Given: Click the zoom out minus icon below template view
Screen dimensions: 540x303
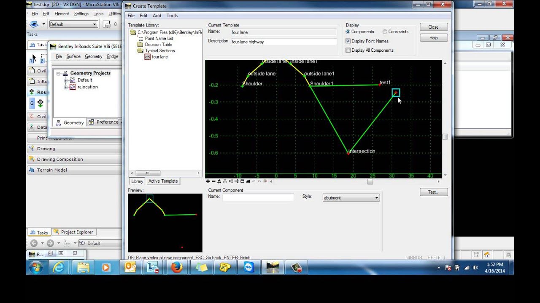Looking at the screenshot, I should (213, 181).
